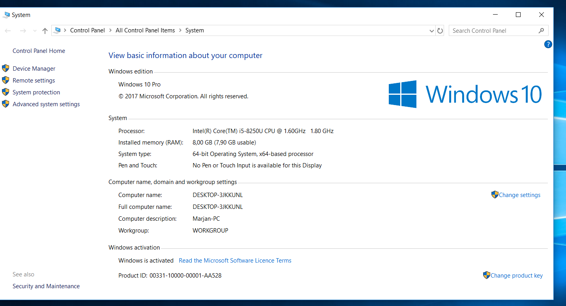Expand the chevron after All Control Panel Items

coord(180,30)
